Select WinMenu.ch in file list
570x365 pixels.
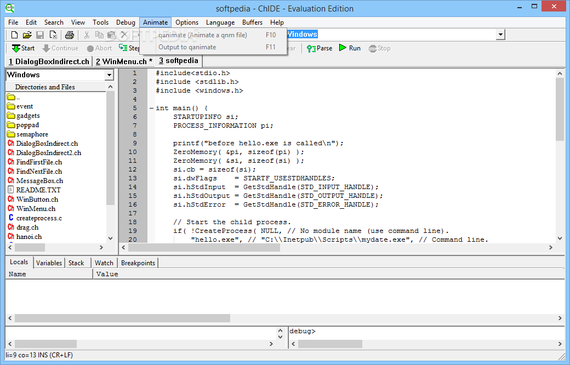click(32, 209)
